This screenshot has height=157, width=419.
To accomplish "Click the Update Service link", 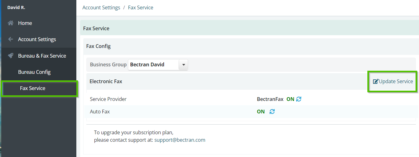I will tap(396, 81).
